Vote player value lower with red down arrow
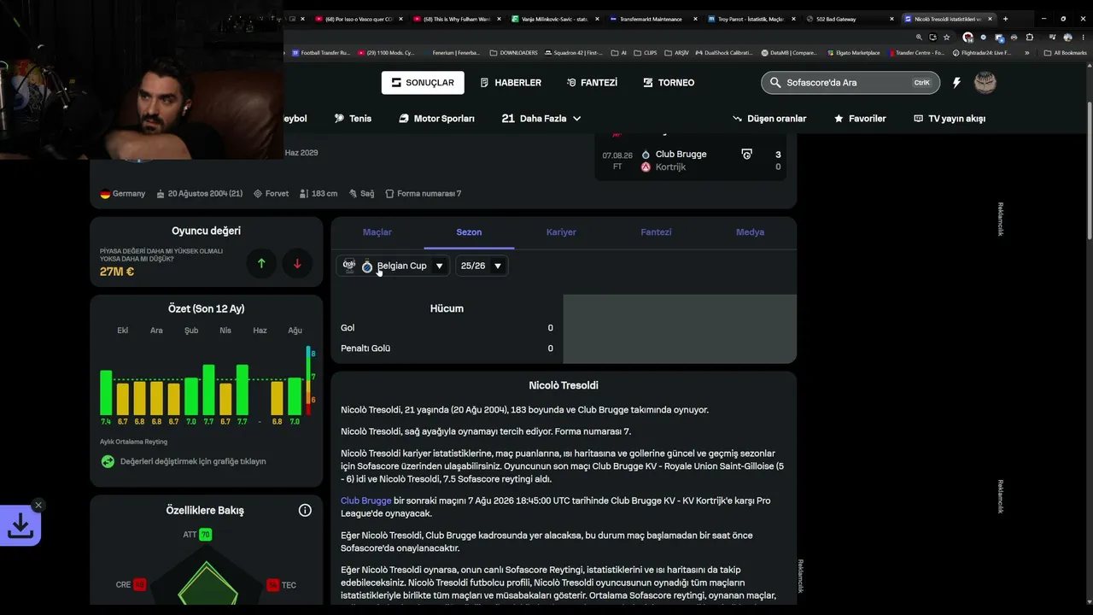 click(x=297, y=263)
